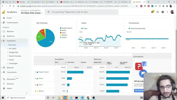This screenshot has width=177, height=100.
Task: Open Direct channel link in table
Action: coord(41,85)
